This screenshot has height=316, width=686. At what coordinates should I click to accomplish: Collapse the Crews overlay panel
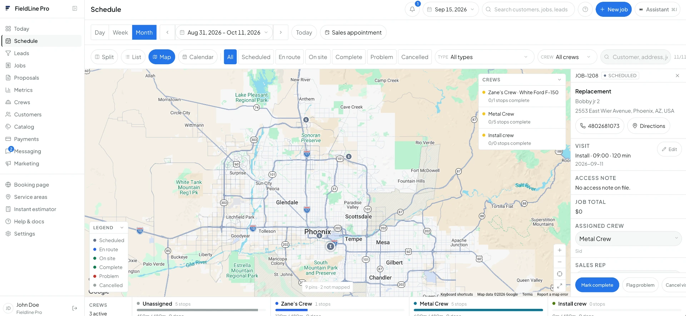560,80
